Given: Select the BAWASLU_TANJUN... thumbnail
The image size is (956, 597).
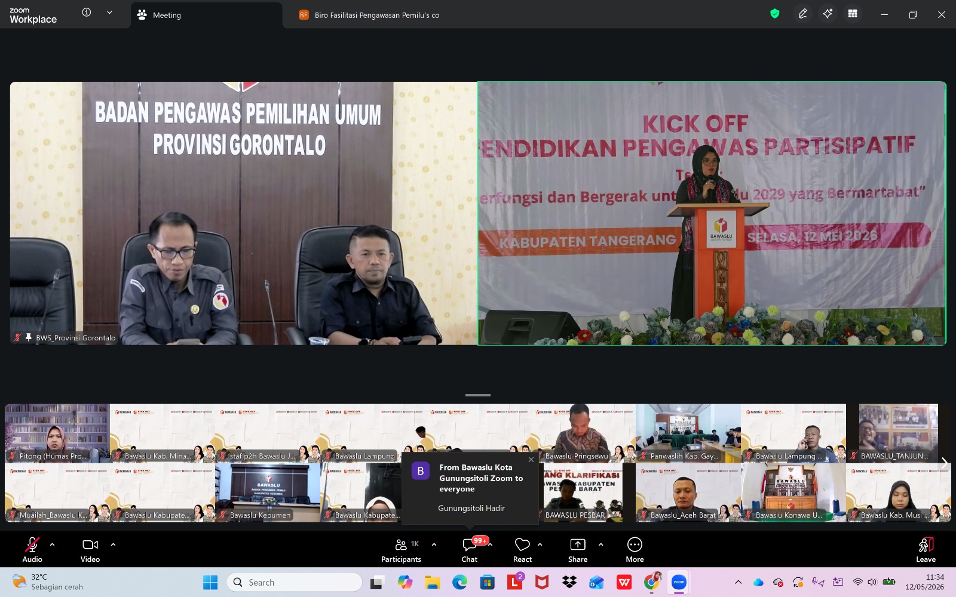Looking at the screenshot, I should [x=899, y=433].
